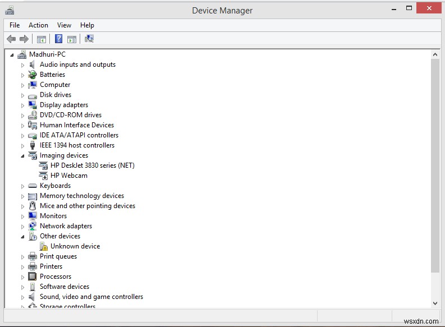Select the Print queues label

pos(58,256)
